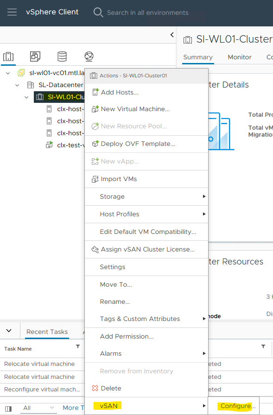The image size is (273, 415).
Task: Switch to VMs and Templates inventory view
Action: pyautogui.click(x=35, y=57)
